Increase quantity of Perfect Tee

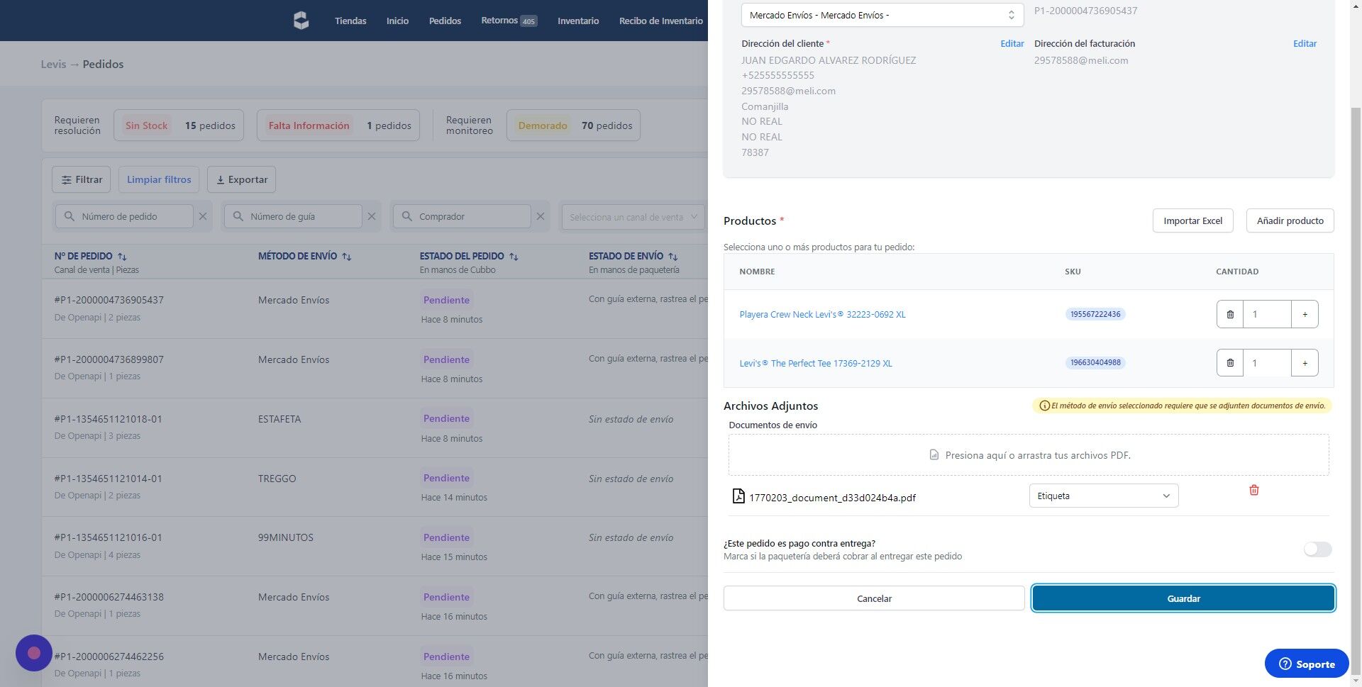[x=1305, y=363]
